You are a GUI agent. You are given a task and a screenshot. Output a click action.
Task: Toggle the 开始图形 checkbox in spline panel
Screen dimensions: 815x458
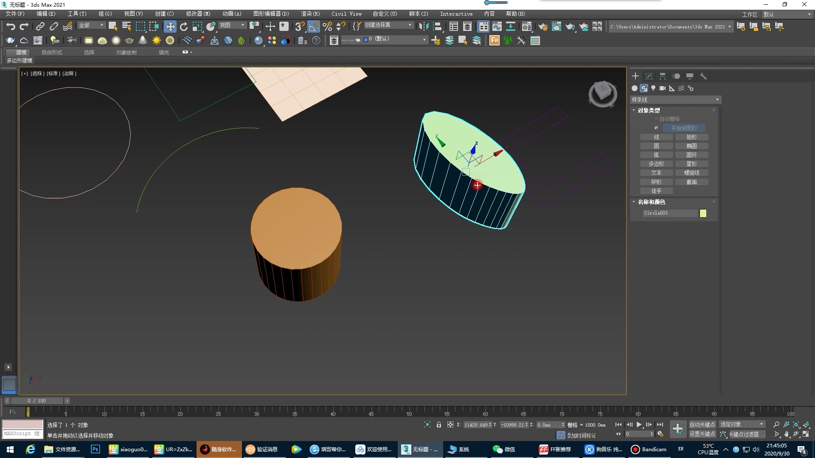pyautogui.click(x=656, y=128)
